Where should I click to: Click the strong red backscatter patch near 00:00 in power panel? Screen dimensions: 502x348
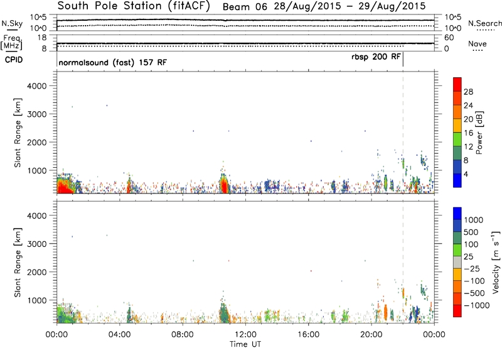coord(63,187)
